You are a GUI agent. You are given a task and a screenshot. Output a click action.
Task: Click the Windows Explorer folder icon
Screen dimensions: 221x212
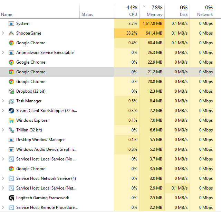[x=11, y=120]
